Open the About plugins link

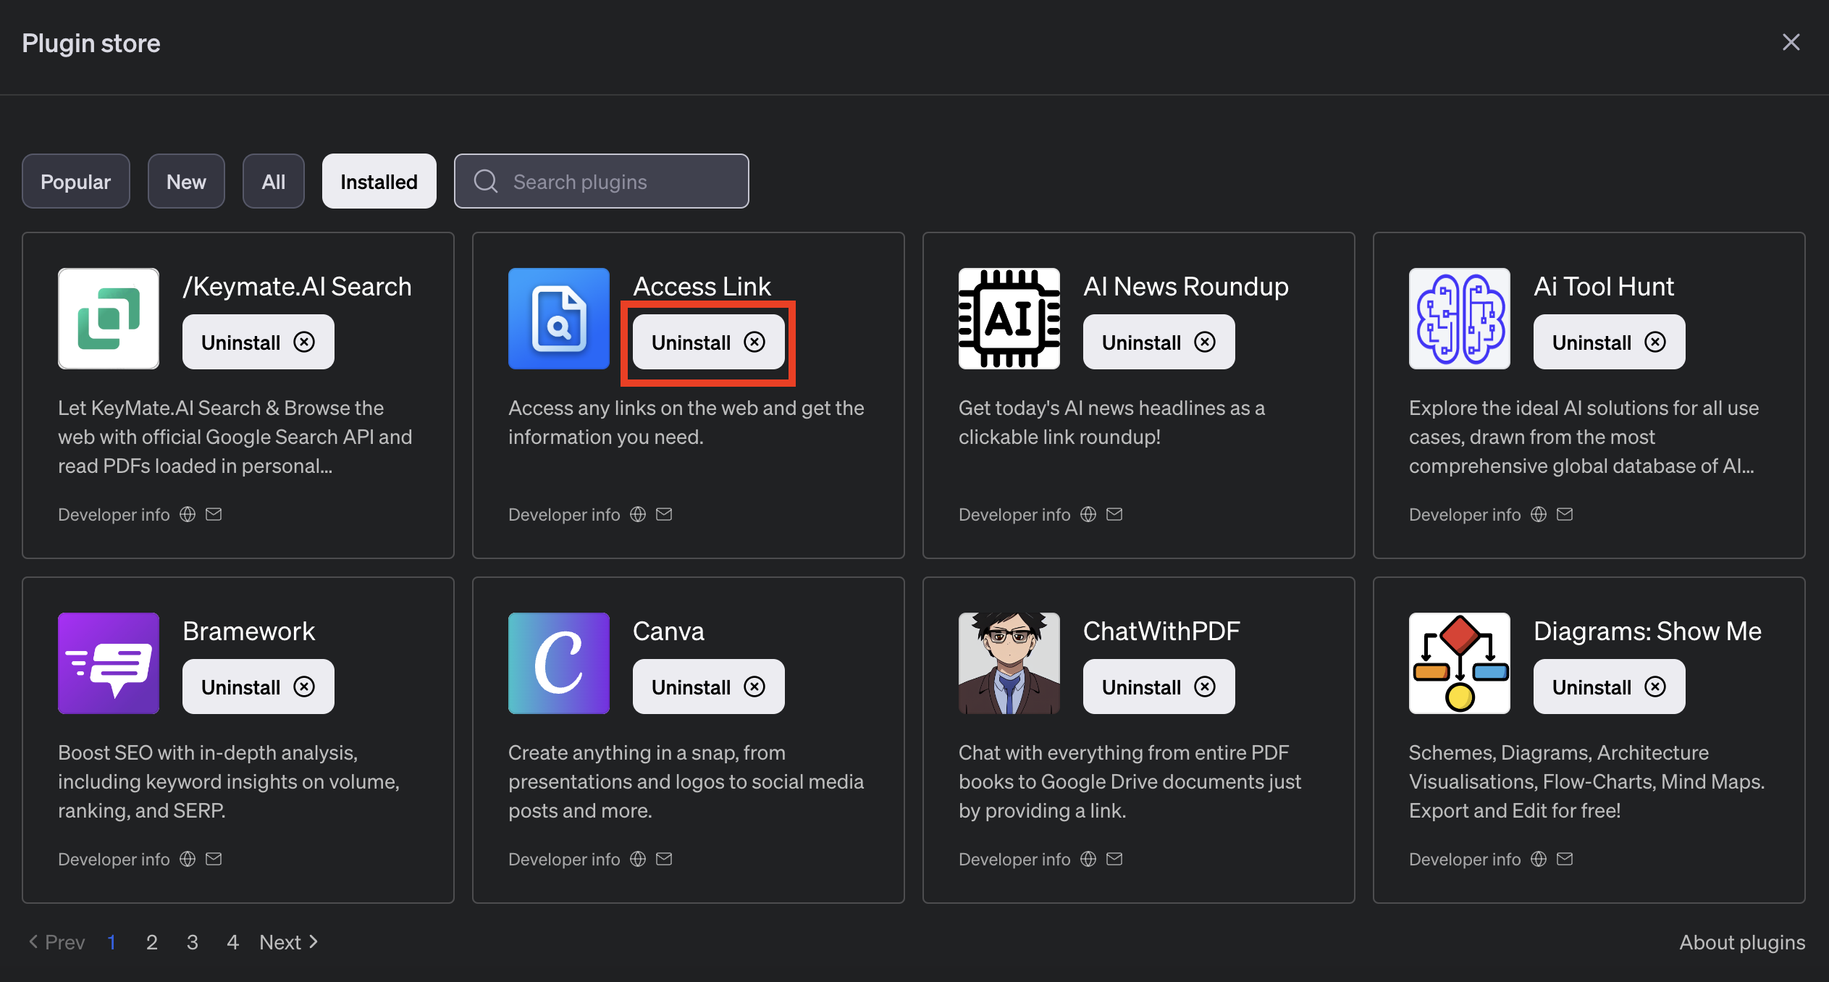click(x=1741, y=941)
